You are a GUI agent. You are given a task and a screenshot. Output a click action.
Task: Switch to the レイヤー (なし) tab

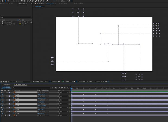(63, 4)
